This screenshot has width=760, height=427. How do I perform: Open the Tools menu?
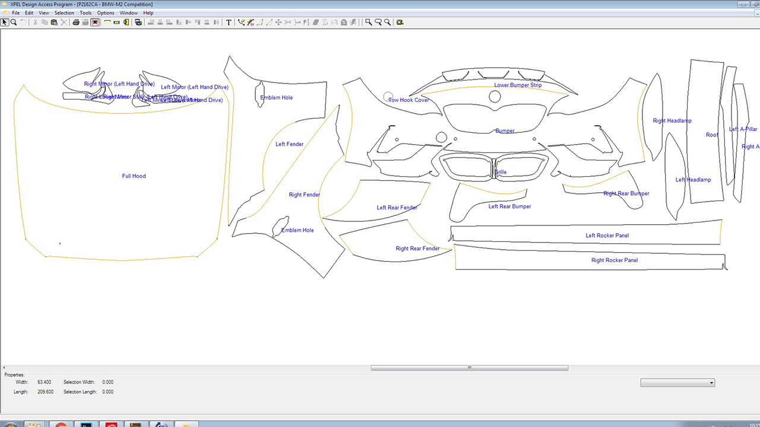point(85,12)
